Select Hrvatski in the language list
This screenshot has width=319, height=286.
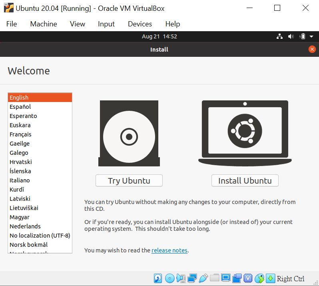(40, 162)
